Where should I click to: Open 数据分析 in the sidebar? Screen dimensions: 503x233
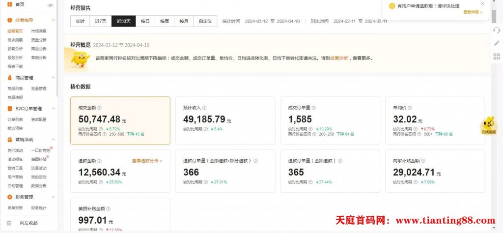(39, 186)
